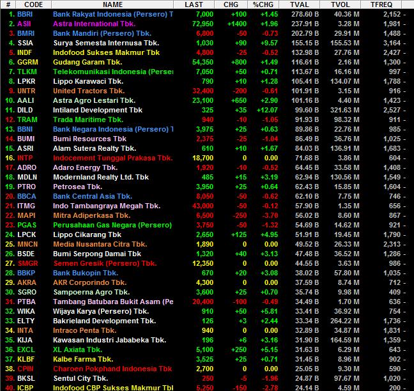Sort by the %CHG column header

coord(263,4)
